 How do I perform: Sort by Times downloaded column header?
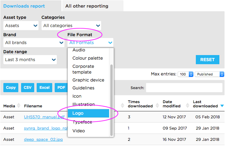140,104
